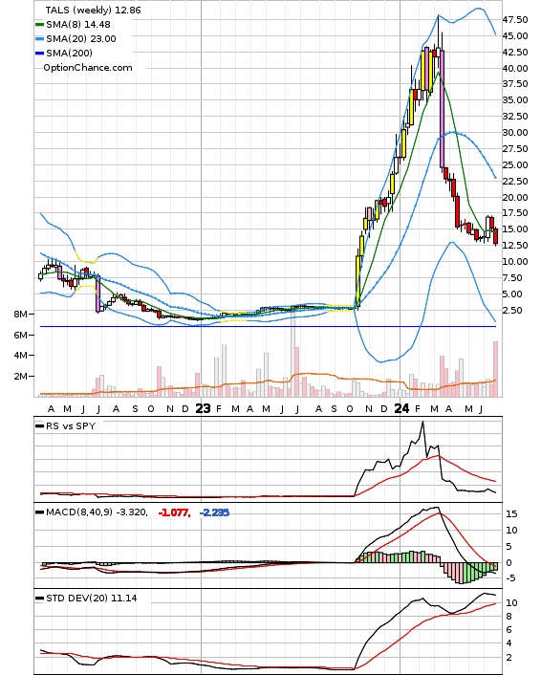Click the MACD(8,40,9) indicator label

pos(79,512)
